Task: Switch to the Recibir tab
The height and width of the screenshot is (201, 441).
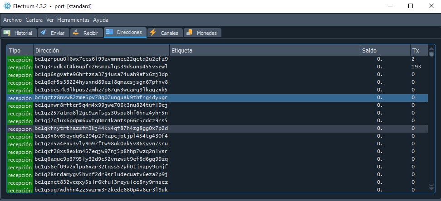Action: 86,33
